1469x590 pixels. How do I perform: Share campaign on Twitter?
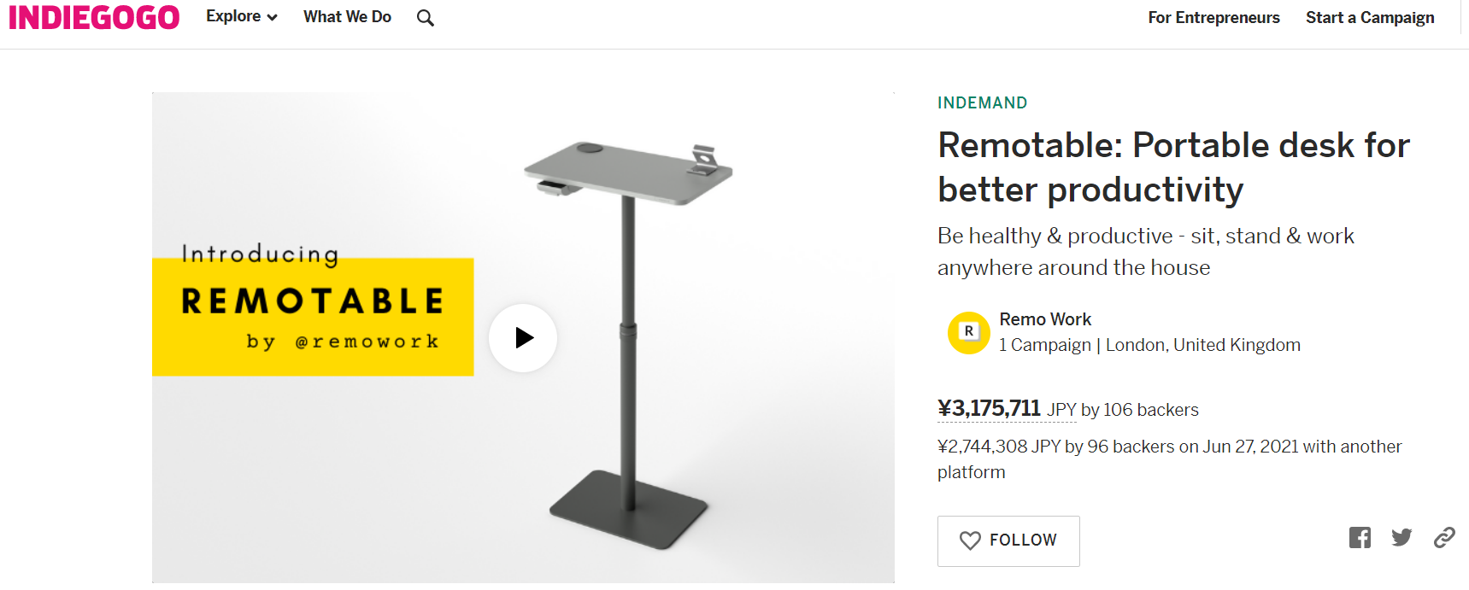coord(1401,538)
